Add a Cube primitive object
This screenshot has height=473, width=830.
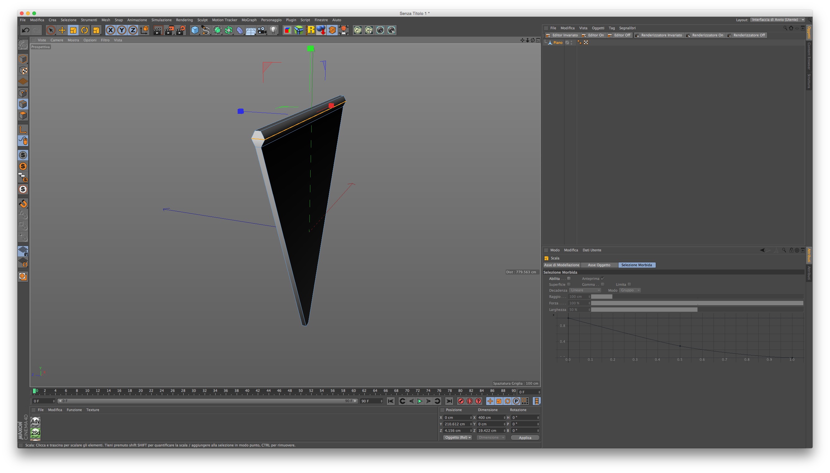(194, 30)
